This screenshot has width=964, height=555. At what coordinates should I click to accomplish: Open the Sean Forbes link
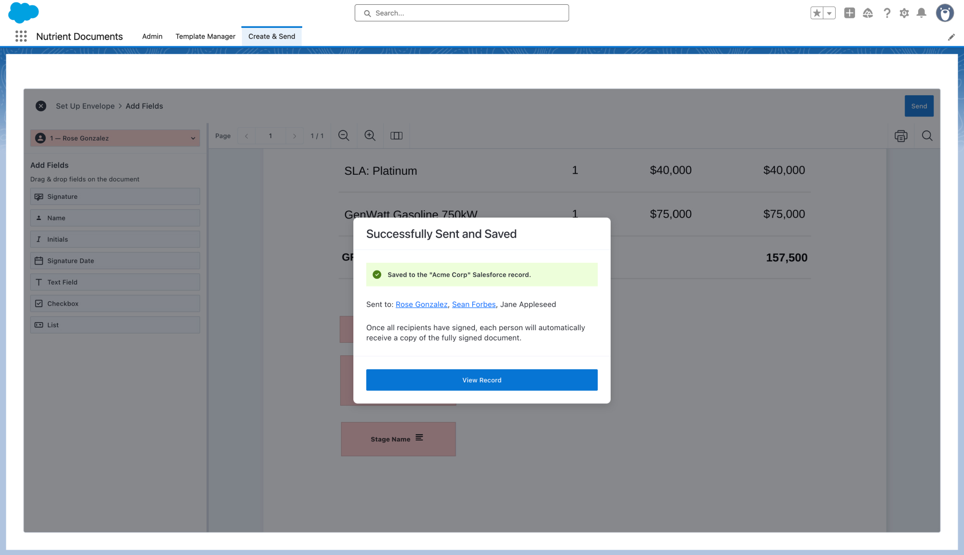pos(474,304)
